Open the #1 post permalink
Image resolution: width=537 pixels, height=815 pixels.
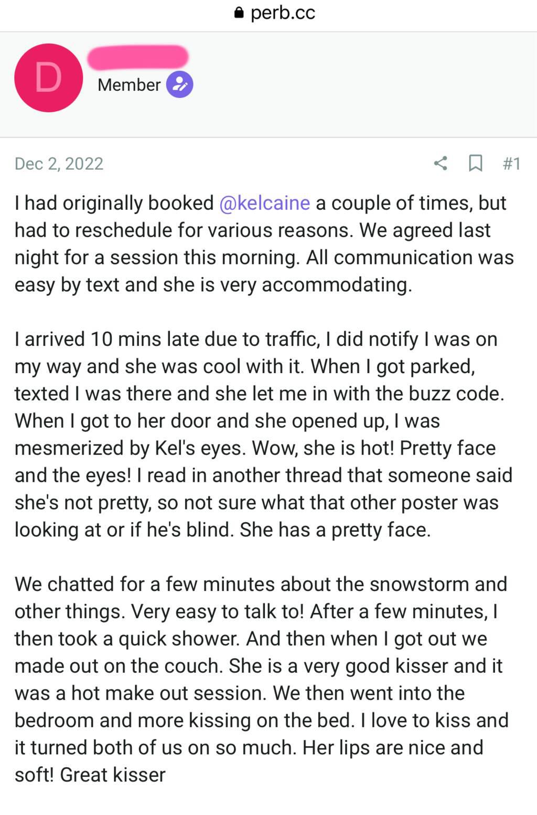511,164
